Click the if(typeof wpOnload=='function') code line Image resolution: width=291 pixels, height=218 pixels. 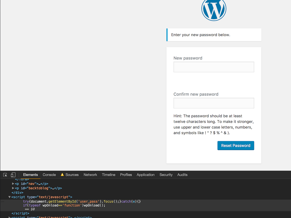64,205
